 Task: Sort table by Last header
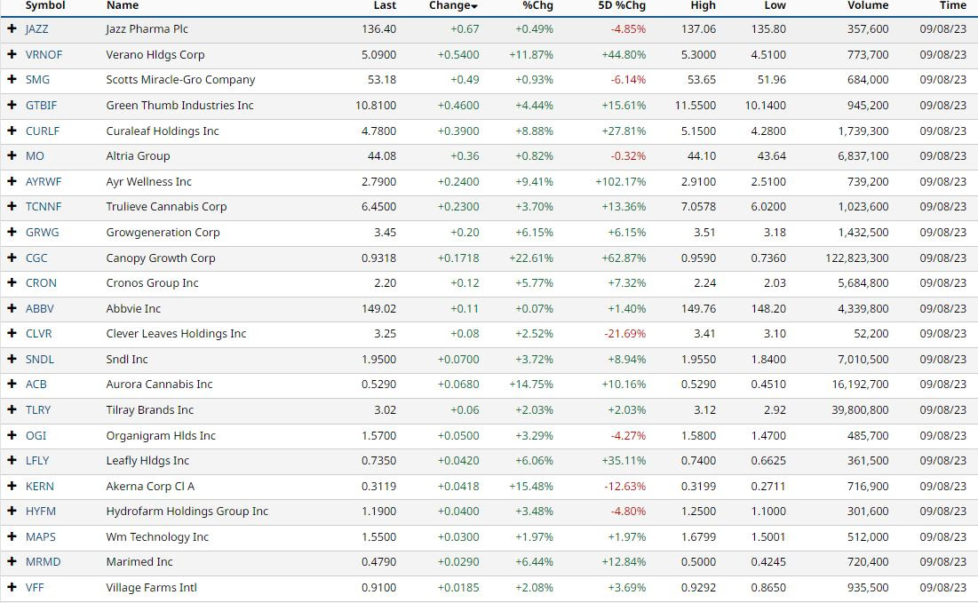click(x=385, y=5)
